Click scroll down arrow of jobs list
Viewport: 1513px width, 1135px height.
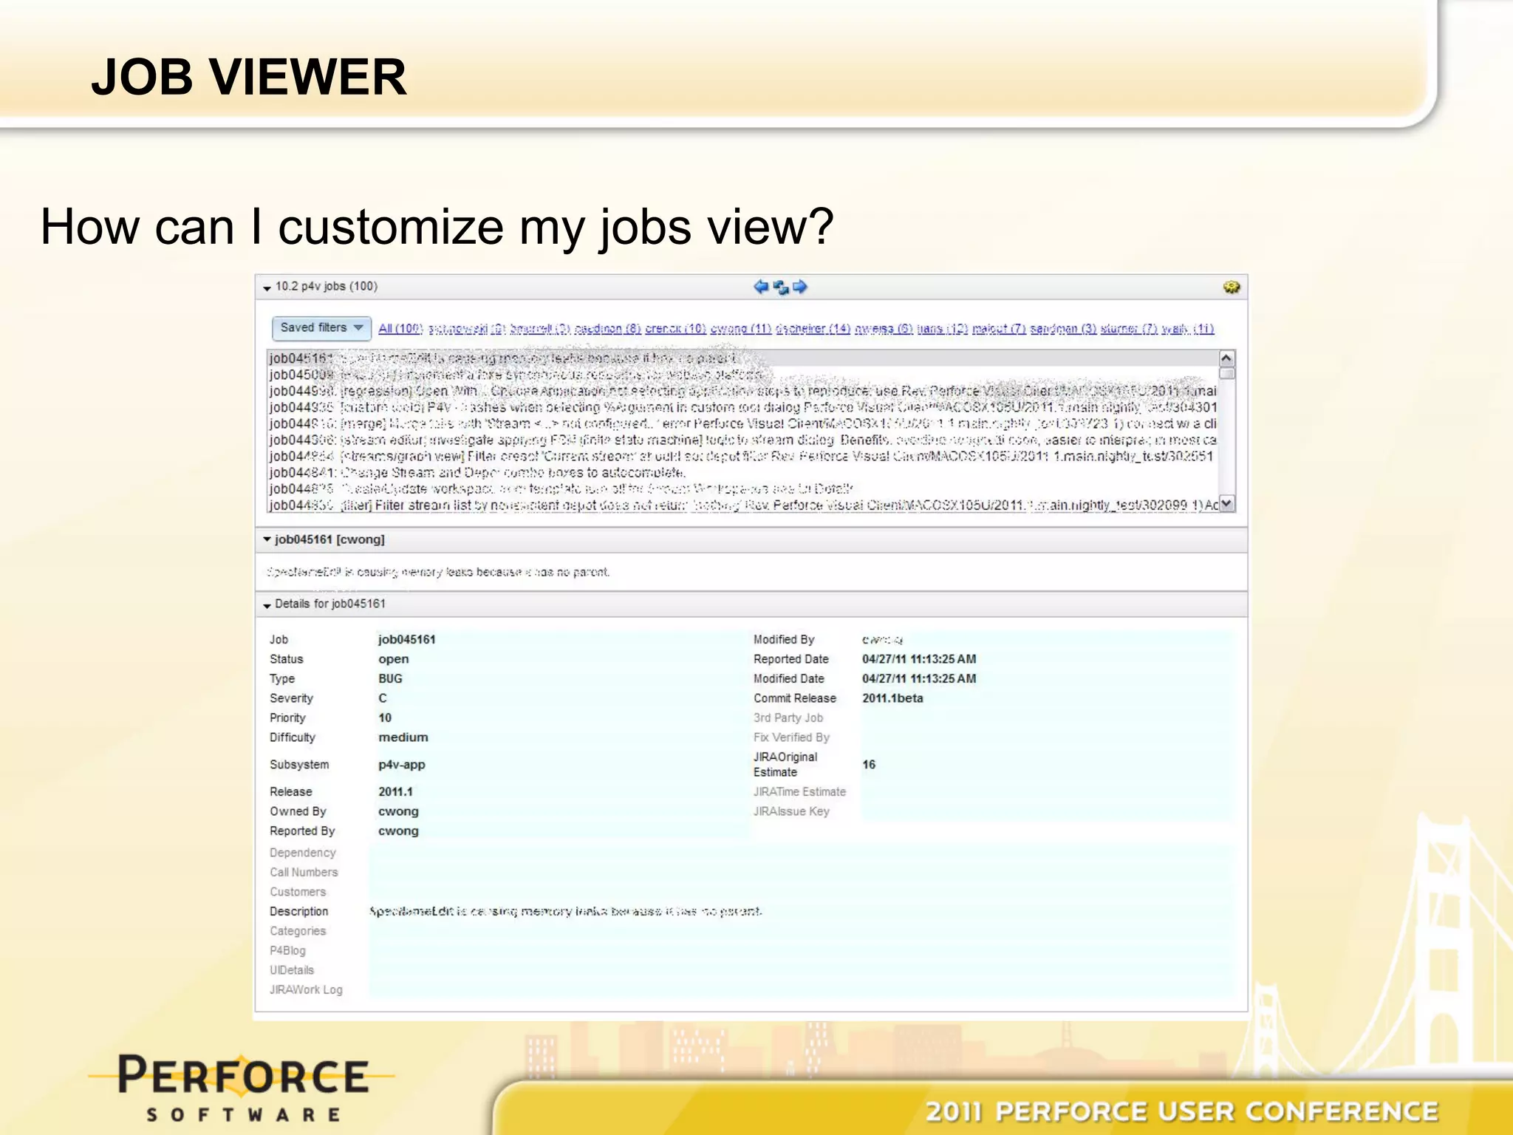pos(1226,504)
